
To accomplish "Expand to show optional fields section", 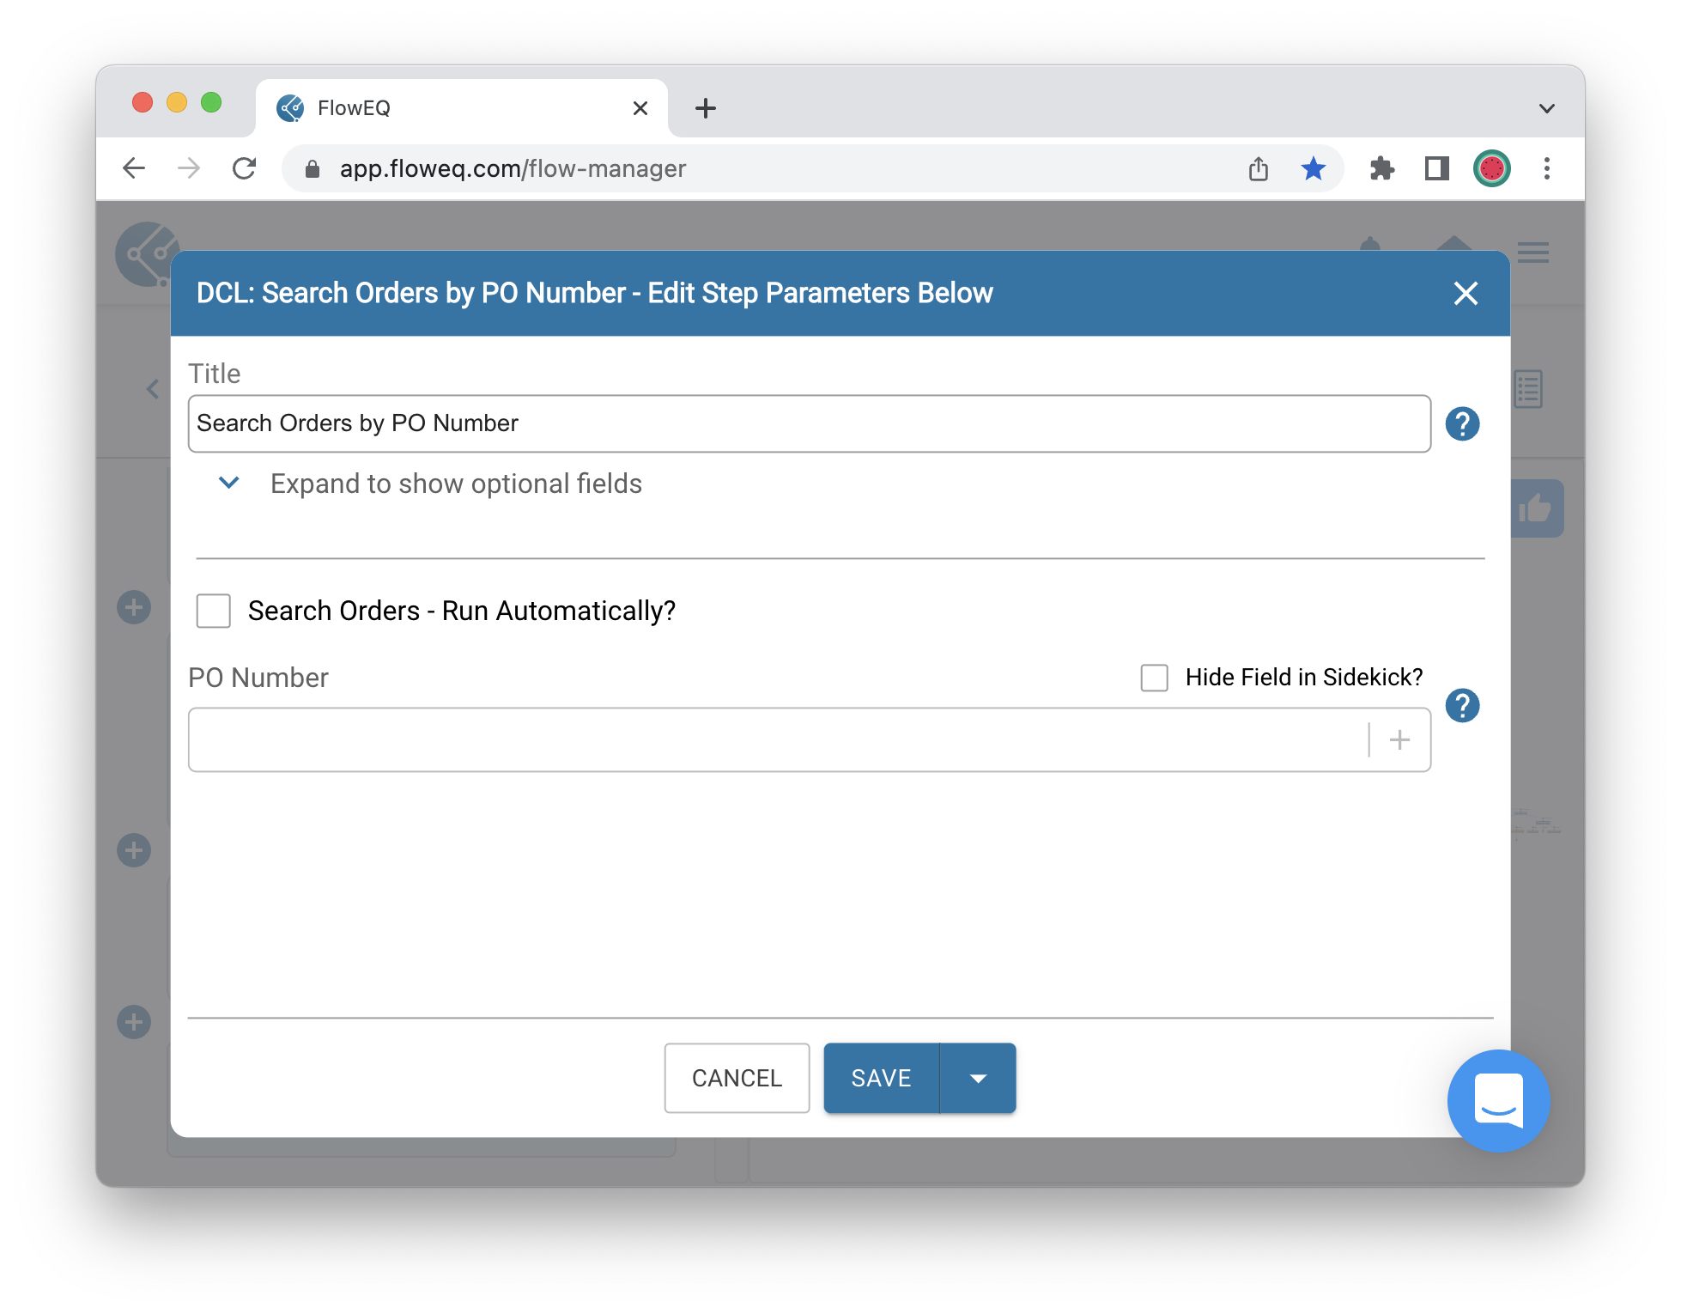I will [x=423, y=483].
